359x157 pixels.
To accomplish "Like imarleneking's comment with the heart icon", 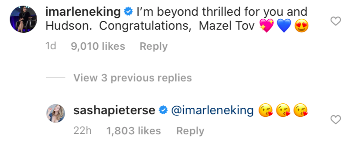I will coord(335,21).
